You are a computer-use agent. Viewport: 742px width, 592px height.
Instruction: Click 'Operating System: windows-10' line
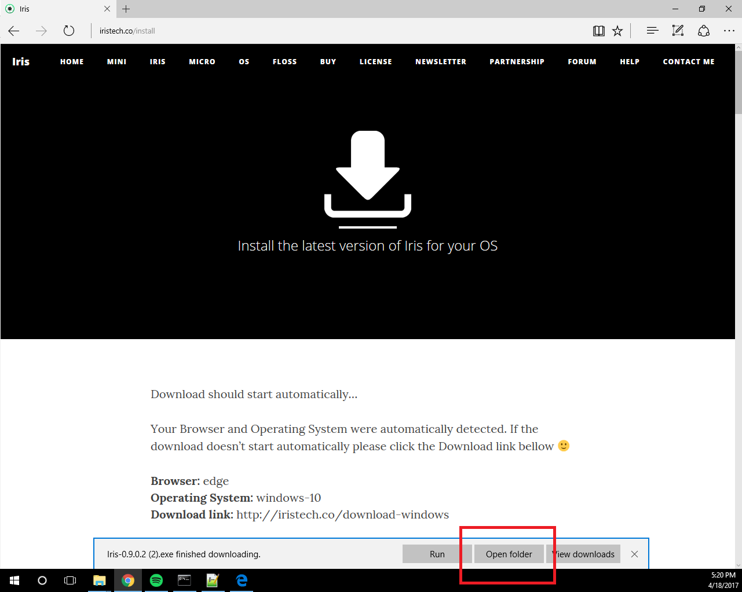tap(236, 498)
